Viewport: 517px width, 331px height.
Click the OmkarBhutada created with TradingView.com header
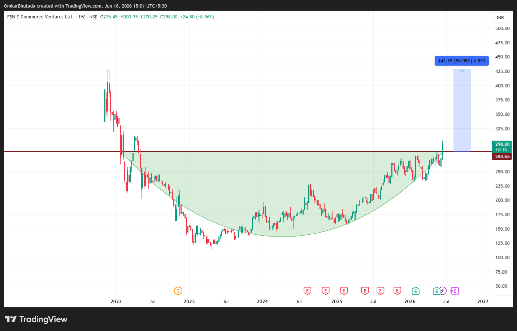(x=85, y=6)
